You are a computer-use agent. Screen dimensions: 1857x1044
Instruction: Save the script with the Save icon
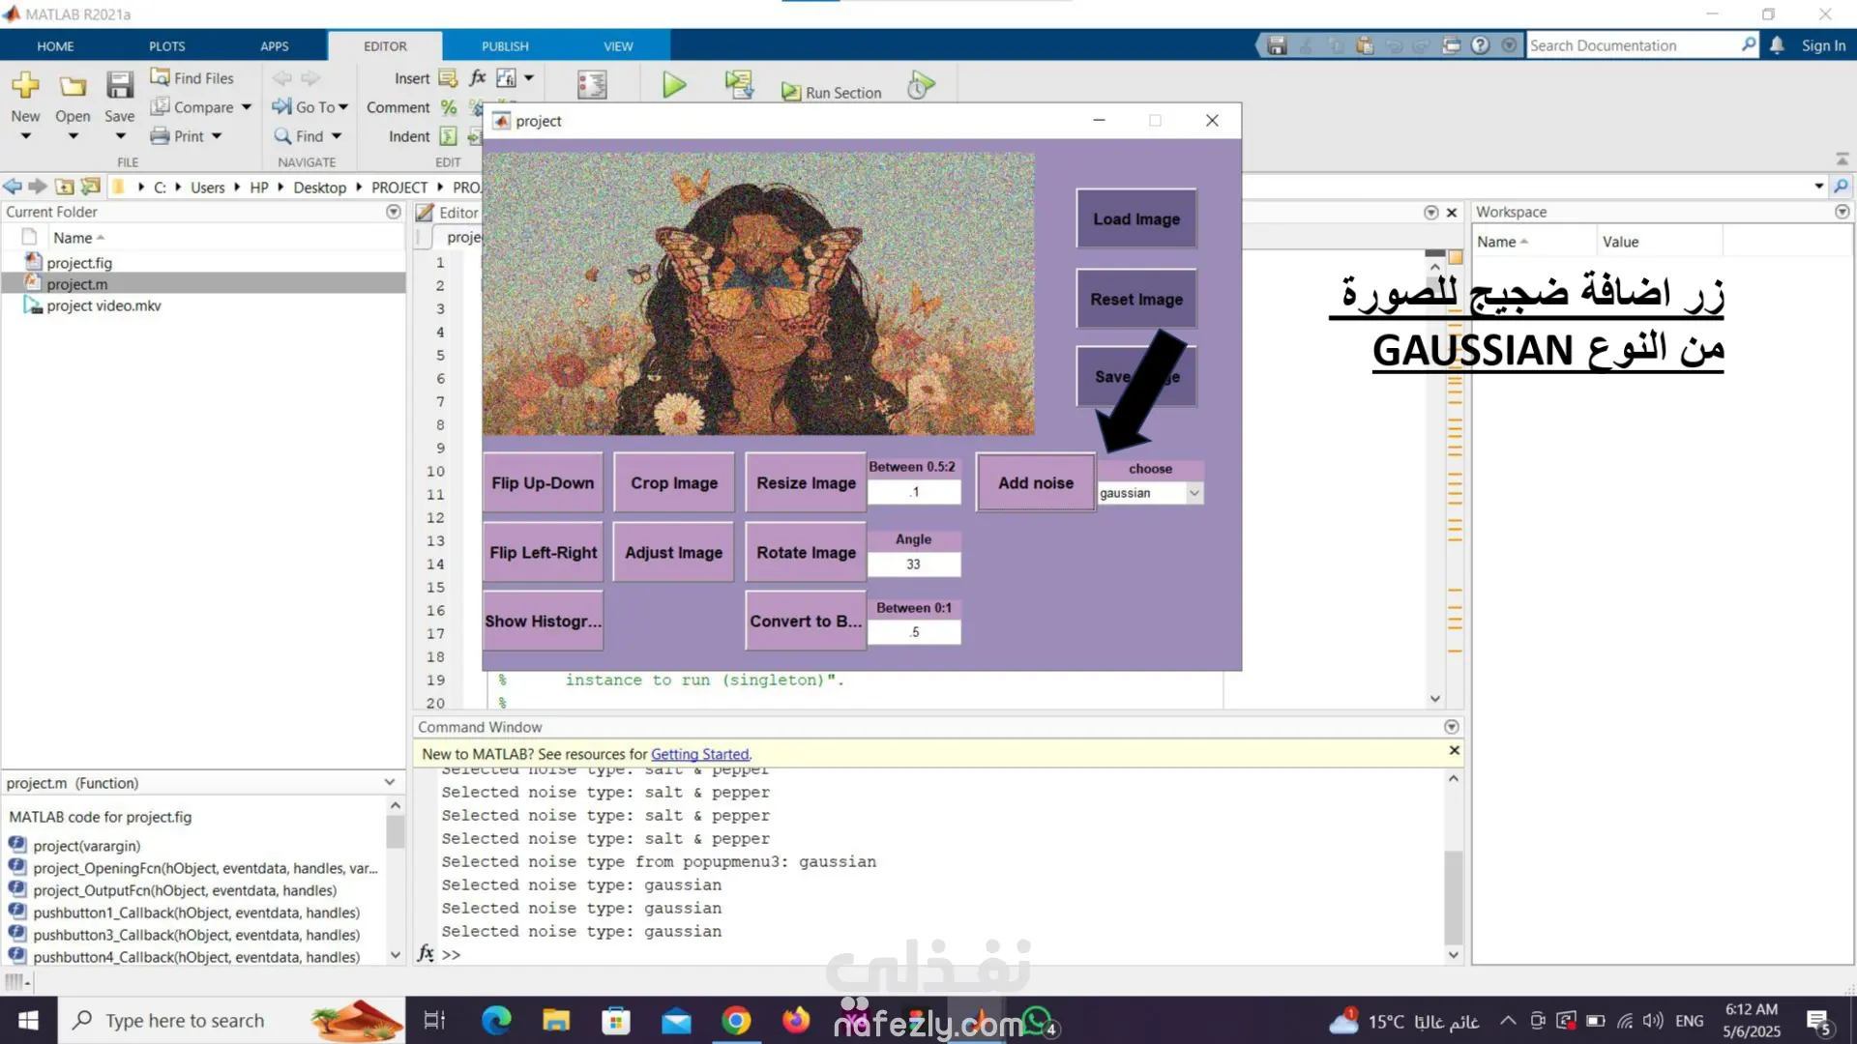point(120,86)
